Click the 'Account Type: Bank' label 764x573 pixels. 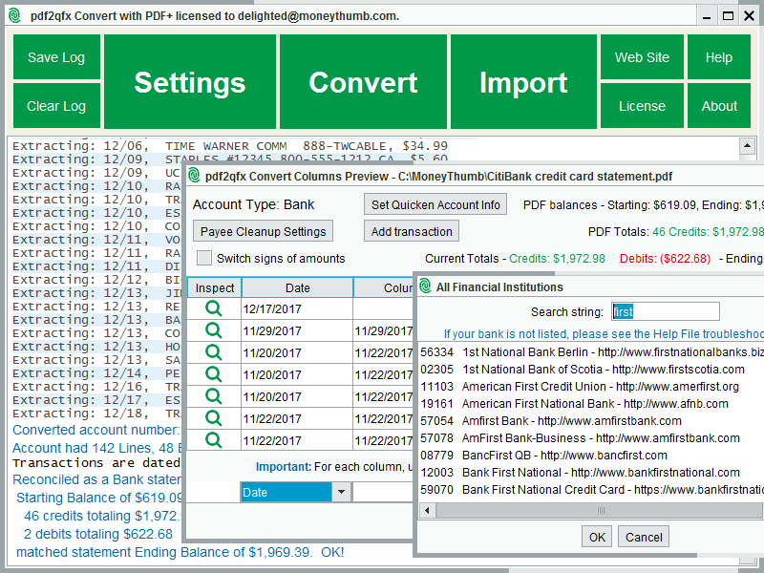[x=253, y=204]
